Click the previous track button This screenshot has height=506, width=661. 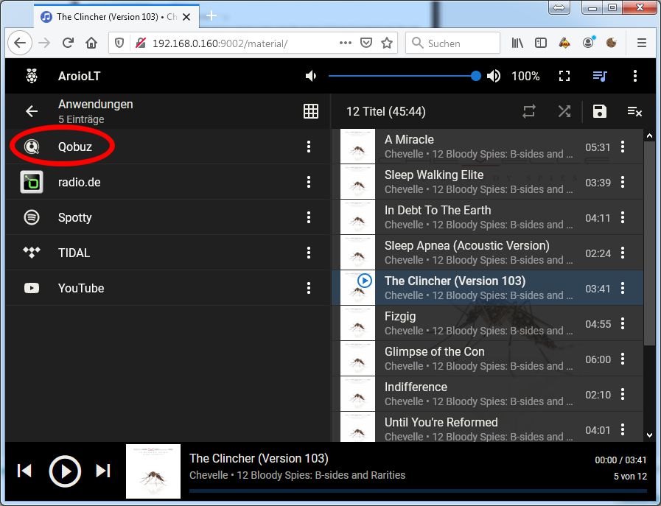tap(24, 471)
